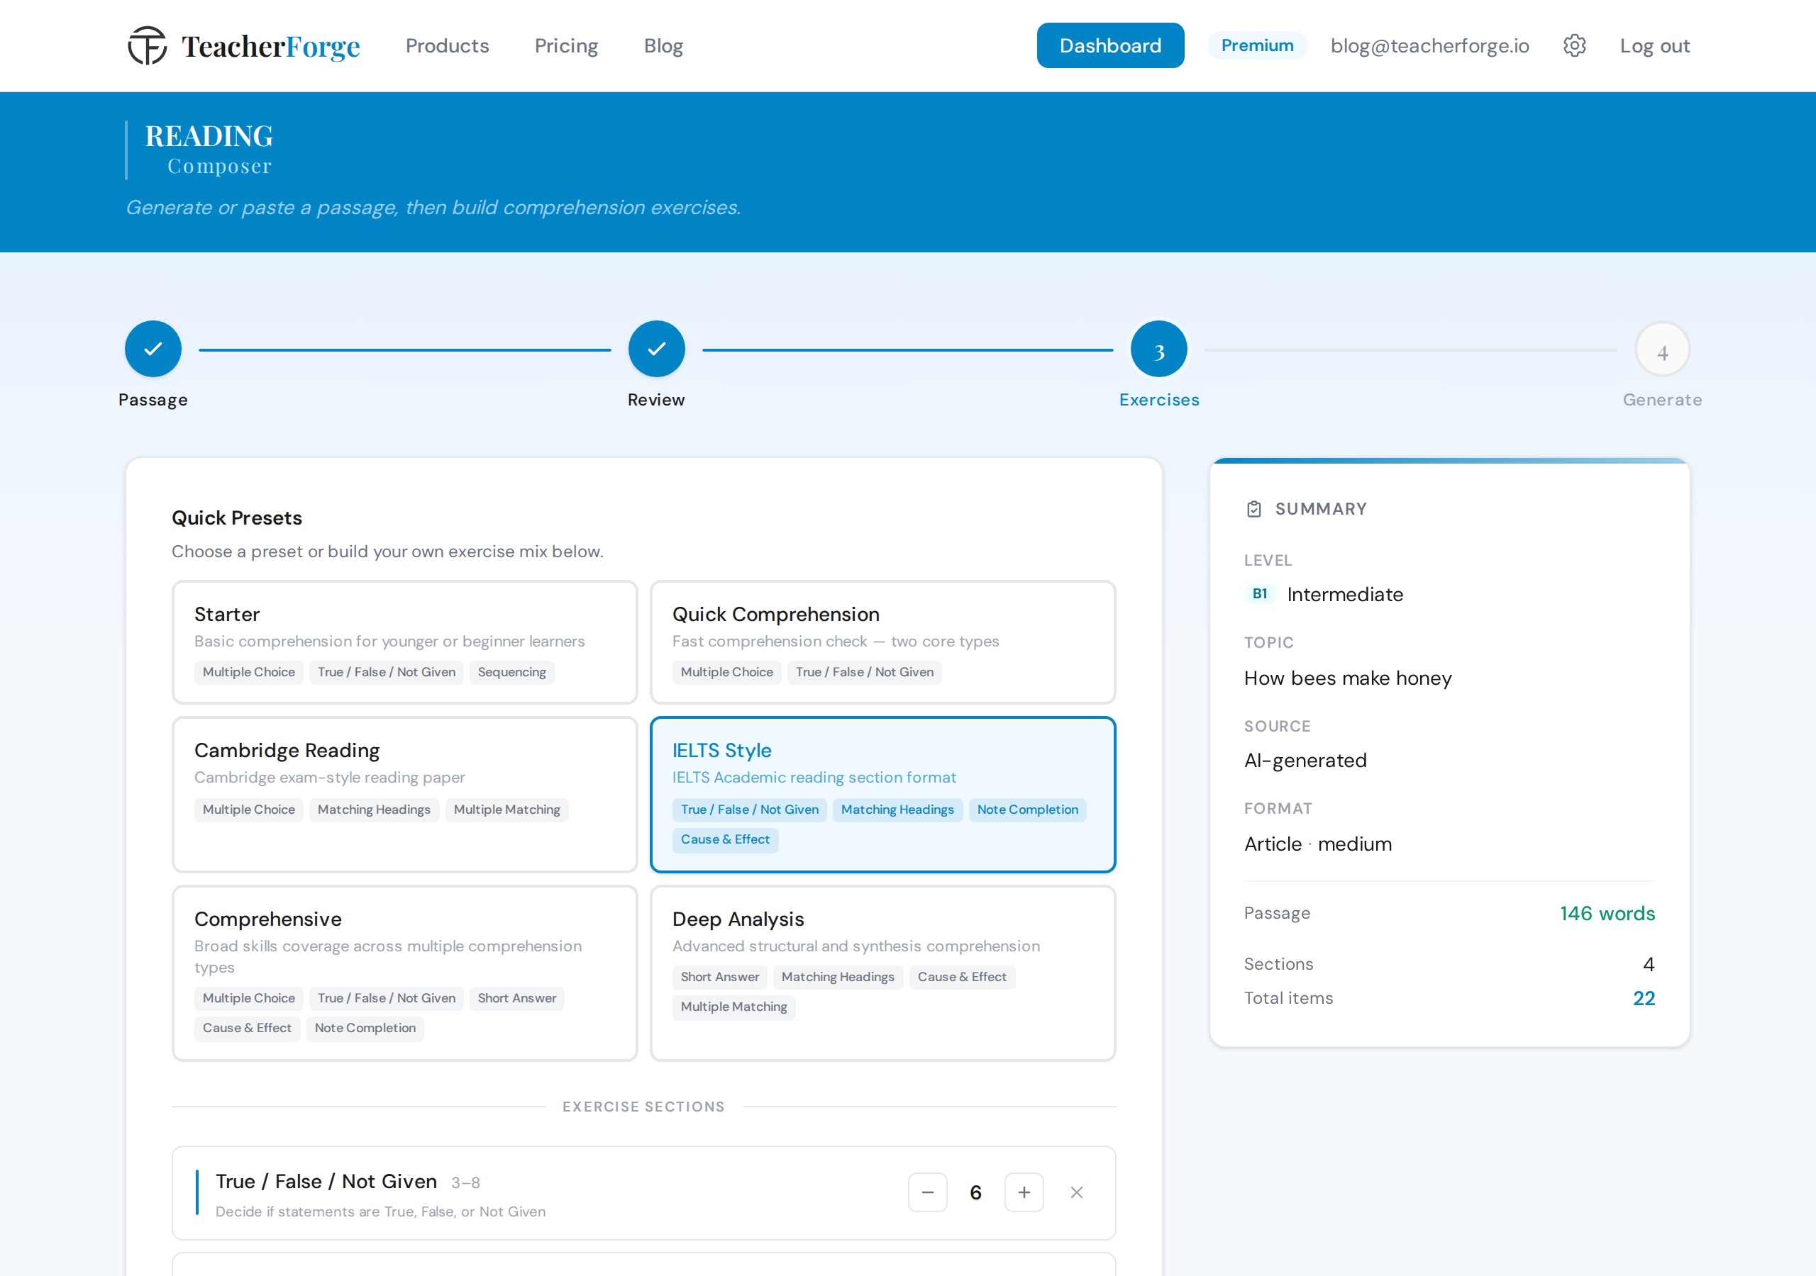Click the item count value 6
The width and height of the screenshot is (1816, 1276).
[976, 1192]
